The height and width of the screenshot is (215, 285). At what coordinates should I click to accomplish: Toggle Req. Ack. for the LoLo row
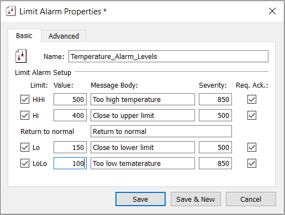[x=252, y=163]
